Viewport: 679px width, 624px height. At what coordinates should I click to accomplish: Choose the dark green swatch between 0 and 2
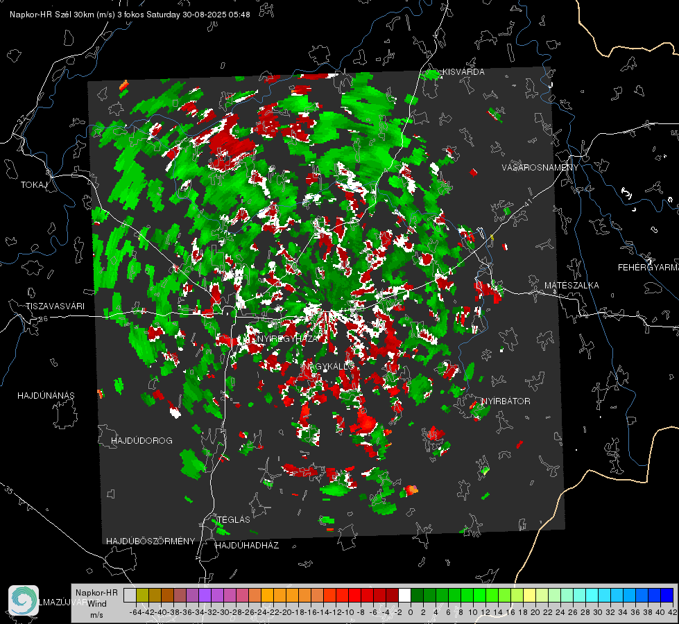pos(417,596)
